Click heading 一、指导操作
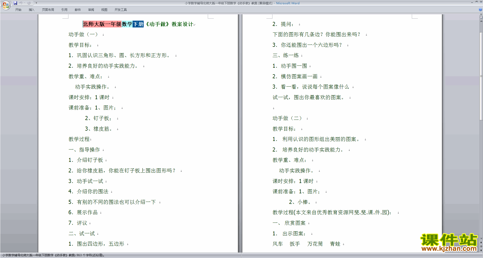483x258 pixels. [84, 150]
